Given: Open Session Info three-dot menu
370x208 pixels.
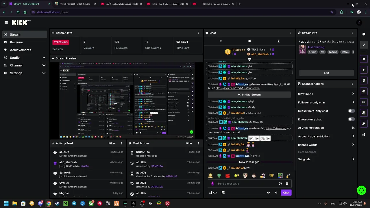Looking at the screenshot, I should [198, 33].
